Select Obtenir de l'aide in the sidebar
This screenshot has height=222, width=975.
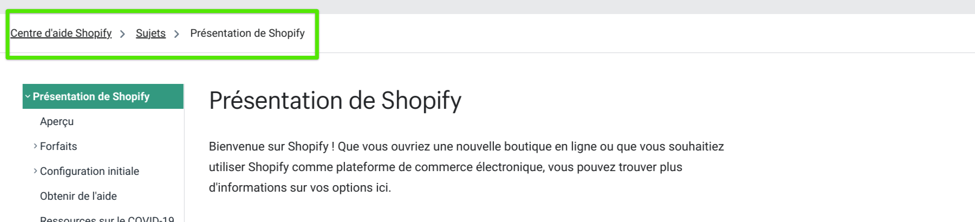pos(79,197)
